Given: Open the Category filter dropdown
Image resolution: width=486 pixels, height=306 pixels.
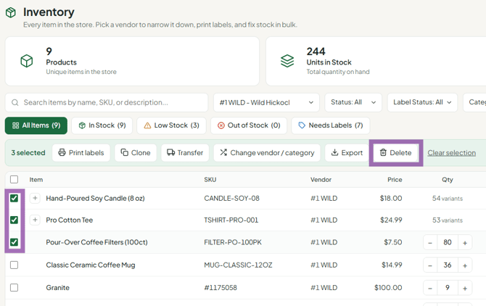Looking at the screenshot, I should pyautogui.click(x=474, y=102).
